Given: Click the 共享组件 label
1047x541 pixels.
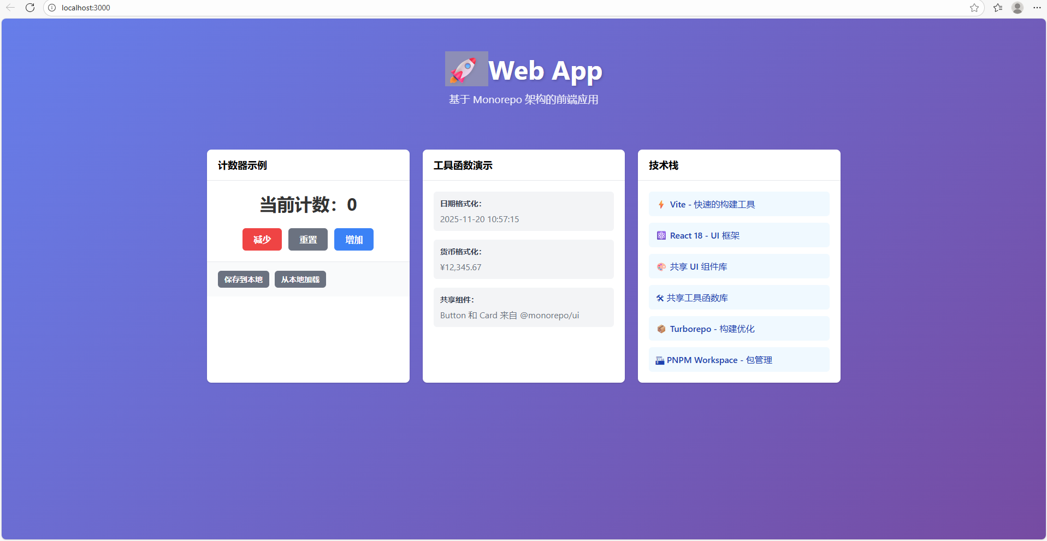Looking at the screenshot, I should point(457,300).
